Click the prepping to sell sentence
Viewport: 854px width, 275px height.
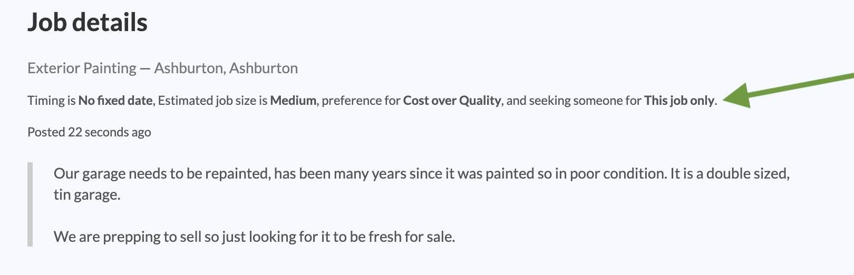254,237
